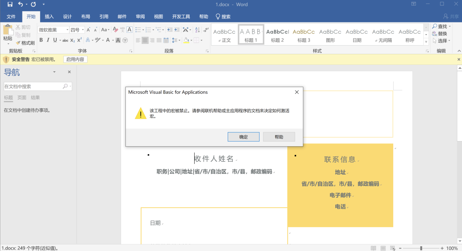
Task: Open the 页面 tab in navigation pane
Action: pyautogui.click(x=22, y=98)
